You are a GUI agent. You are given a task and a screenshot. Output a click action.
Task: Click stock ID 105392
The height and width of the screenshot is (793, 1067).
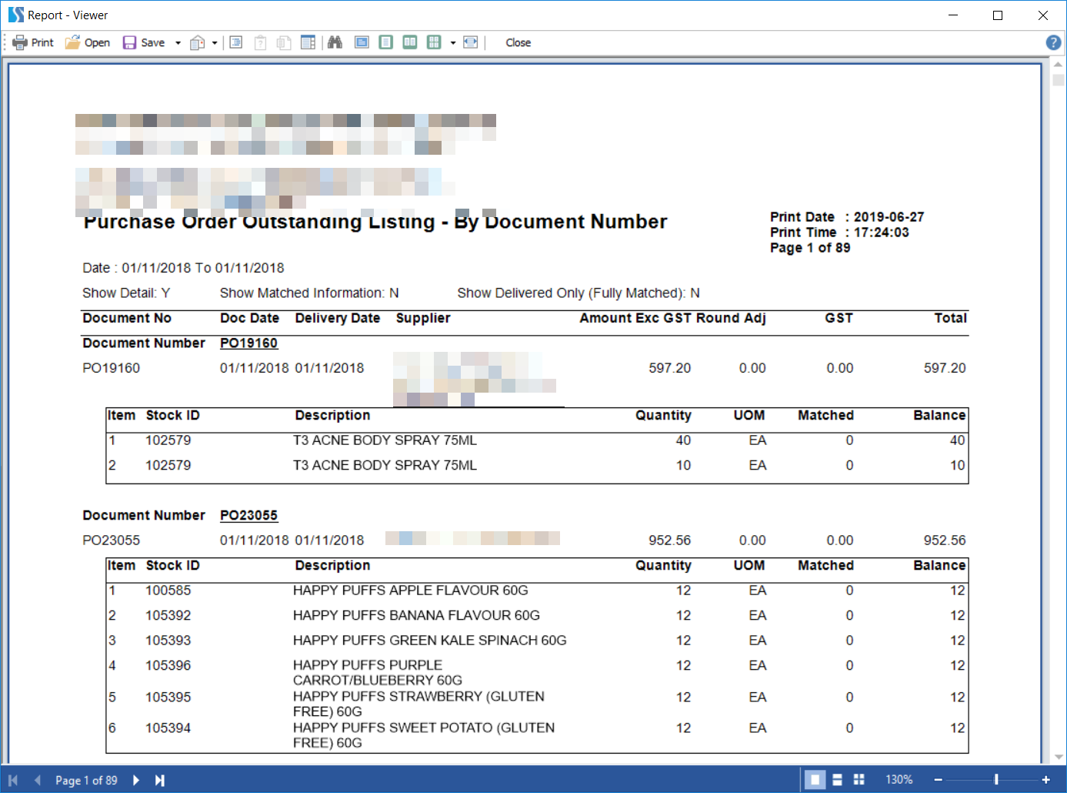168,616
